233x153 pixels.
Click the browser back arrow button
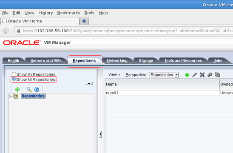point(6,31)
